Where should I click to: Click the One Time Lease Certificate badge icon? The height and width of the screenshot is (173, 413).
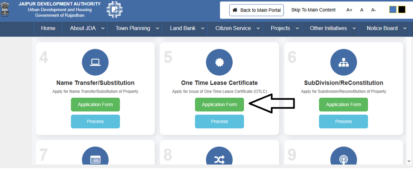pyautogui.click(x=219, y=62)
